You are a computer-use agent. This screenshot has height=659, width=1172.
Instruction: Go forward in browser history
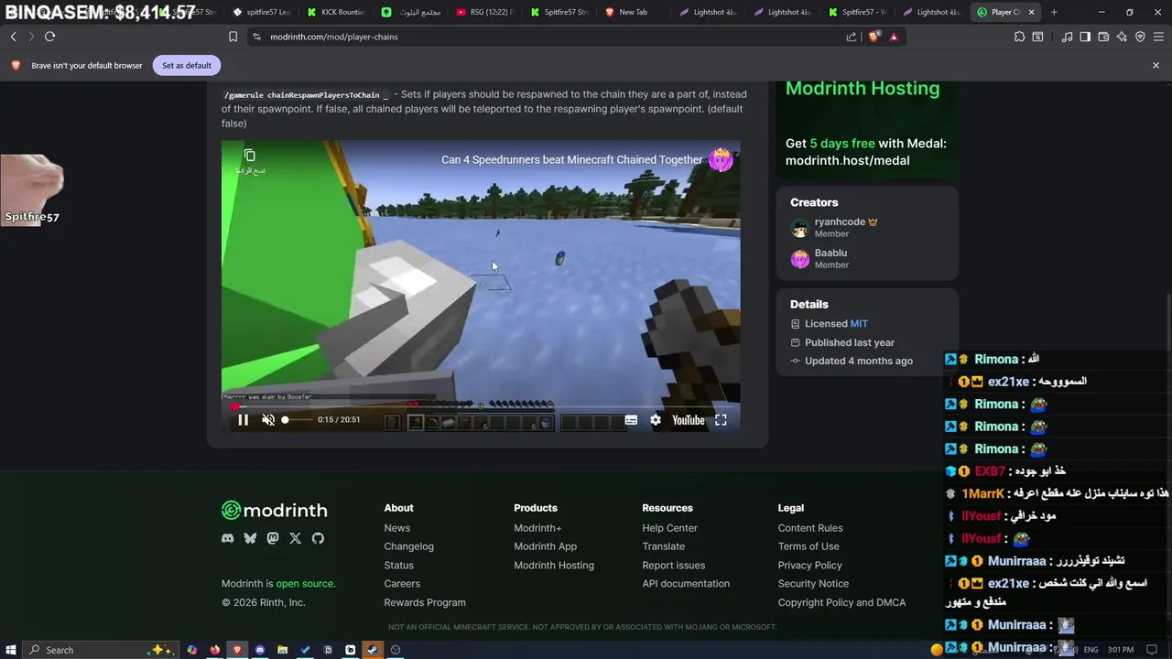30,37
